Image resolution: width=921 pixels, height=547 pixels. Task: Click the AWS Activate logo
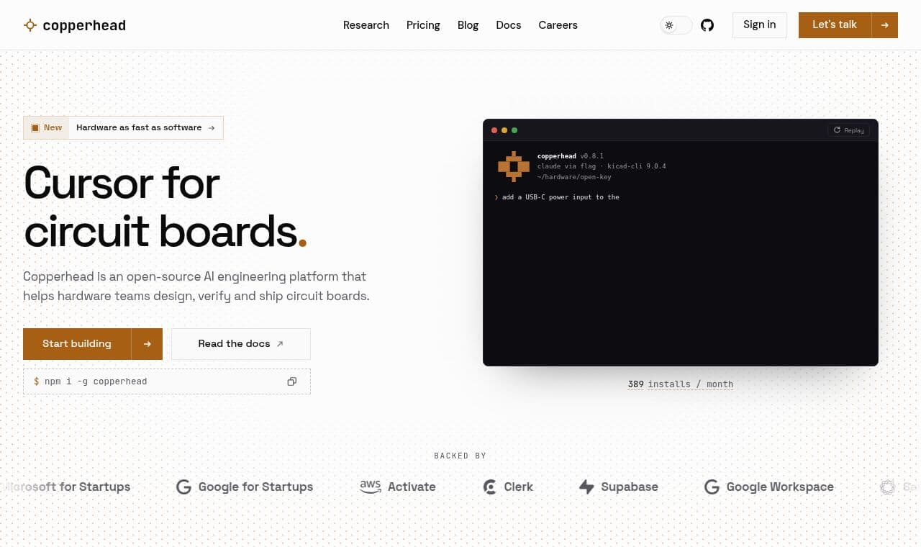click(398, 487)
